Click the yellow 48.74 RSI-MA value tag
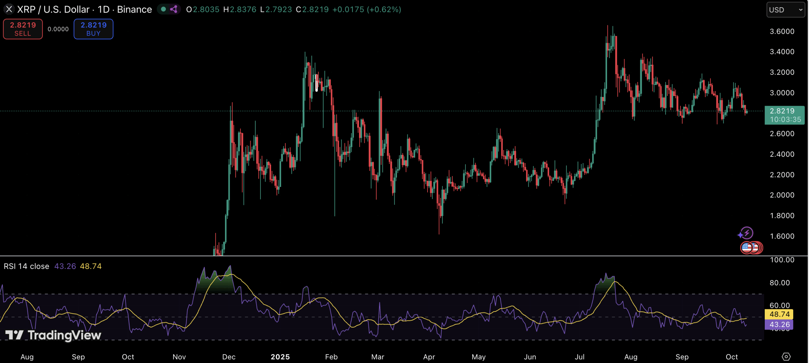The width and height of the screenshot is (809, 363). (x=779, y=314)
